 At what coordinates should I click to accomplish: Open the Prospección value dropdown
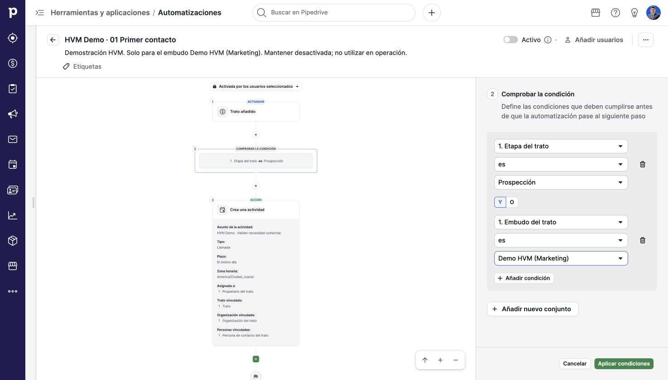click(x=561, y=182)
